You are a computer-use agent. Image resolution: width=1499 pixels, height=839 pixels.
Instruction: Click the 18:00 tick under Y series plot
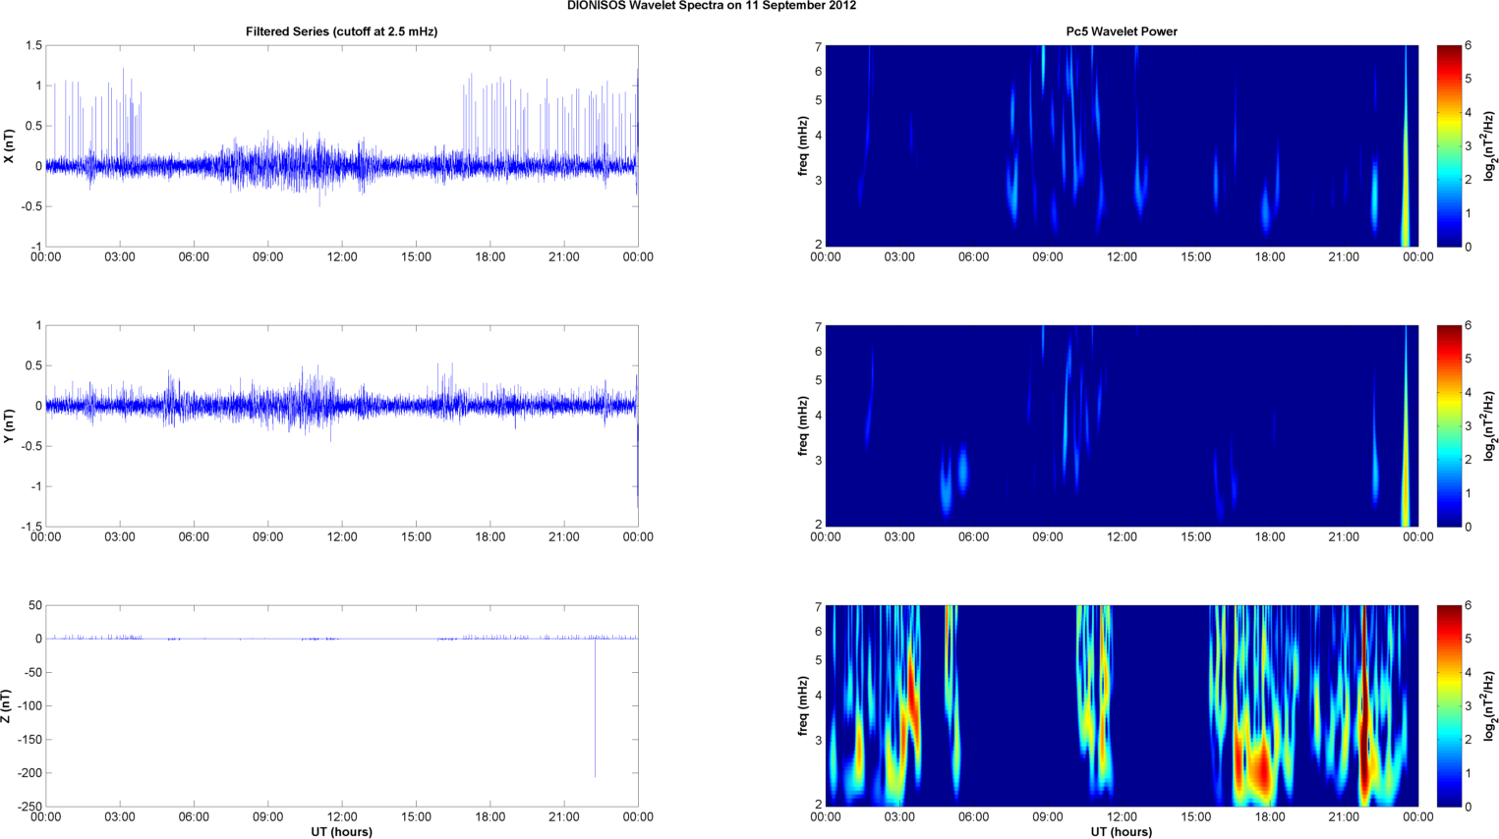point(490,537)
